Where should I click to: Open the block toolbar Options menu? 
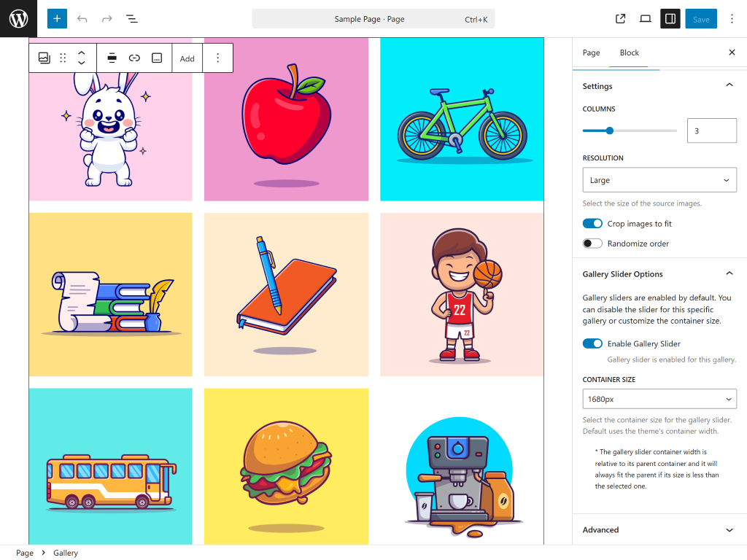coord(217,58)
